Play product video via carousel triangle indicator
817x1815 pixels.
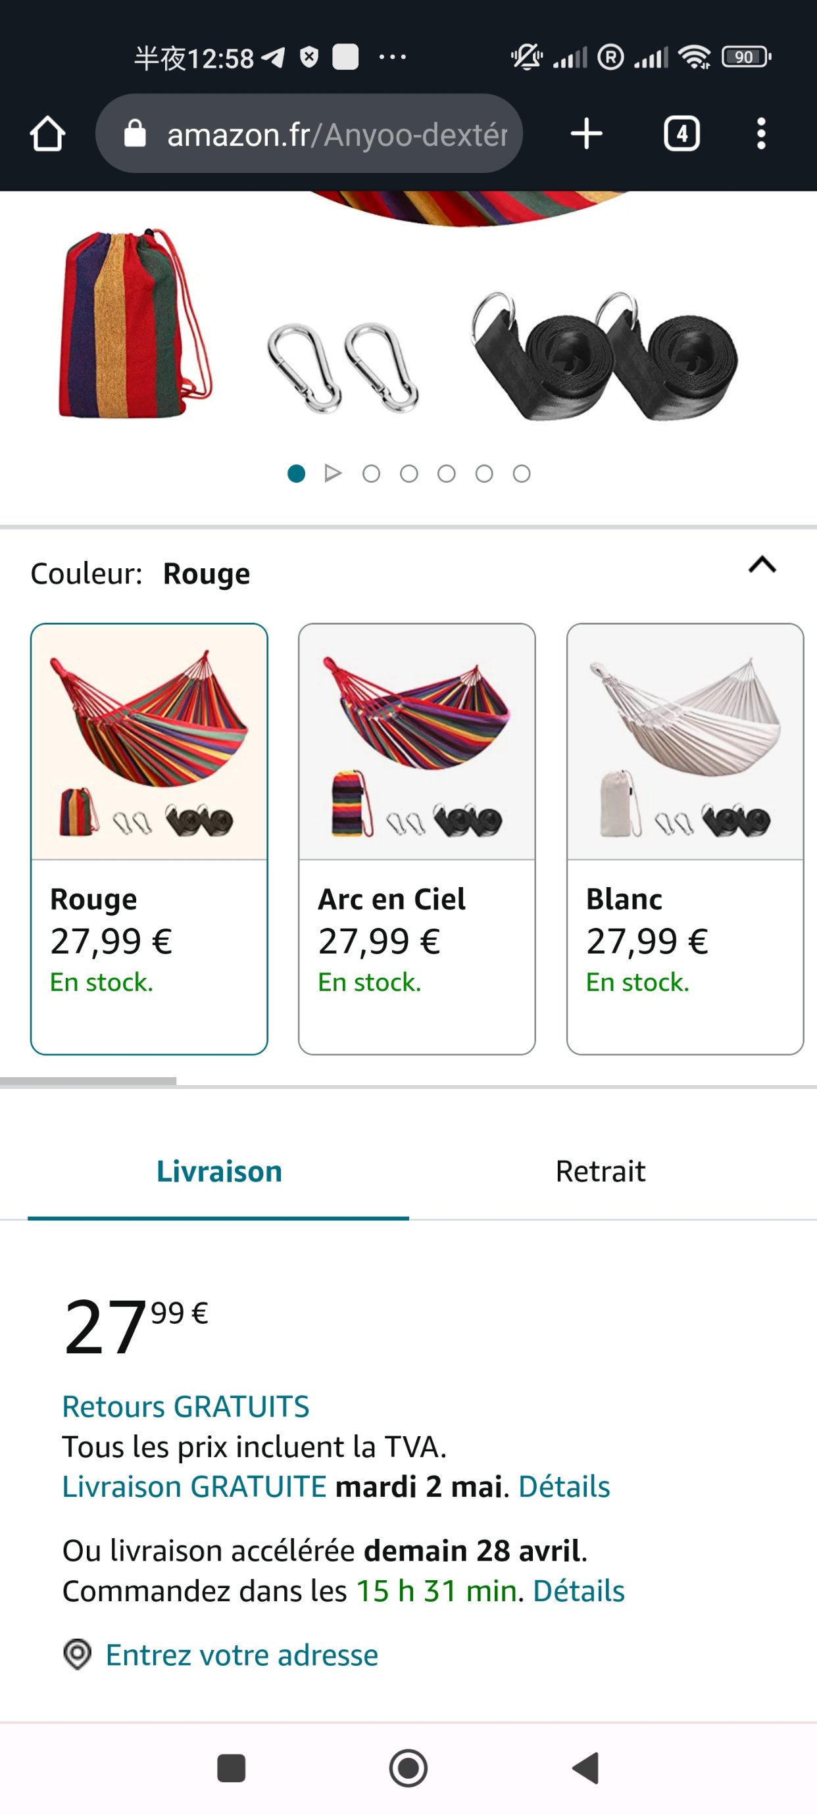point(333,473)
